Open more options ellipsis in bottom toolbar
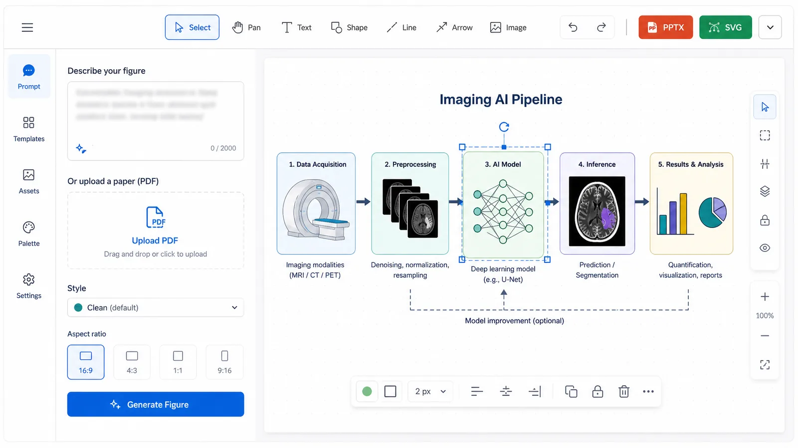Viewport: 798px width, 448px height. [x=648, y=392]
